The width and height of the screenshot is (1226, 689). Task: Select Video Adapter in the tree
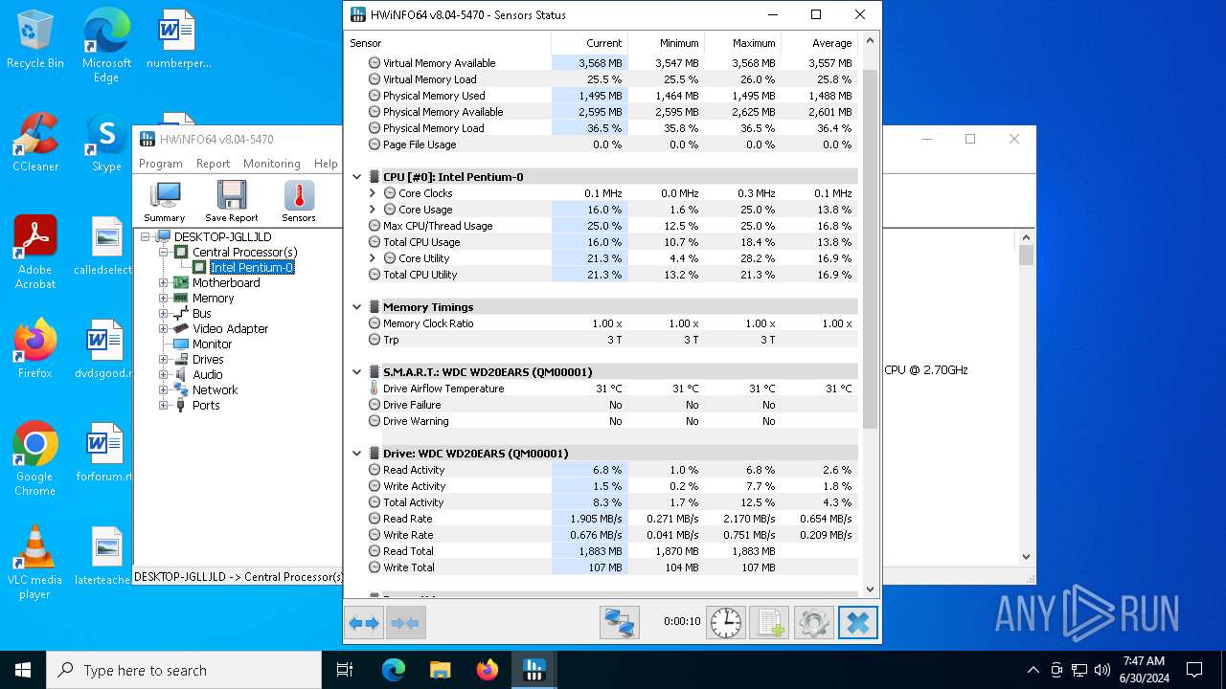point(230,329)
